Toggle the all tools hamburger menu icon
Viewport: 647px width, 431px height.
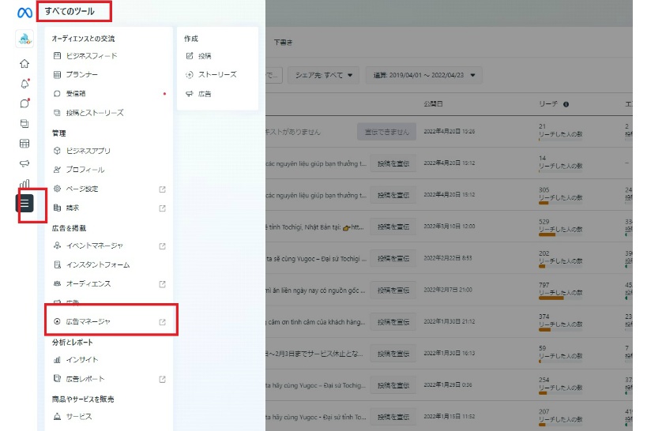tap(24, 203)
